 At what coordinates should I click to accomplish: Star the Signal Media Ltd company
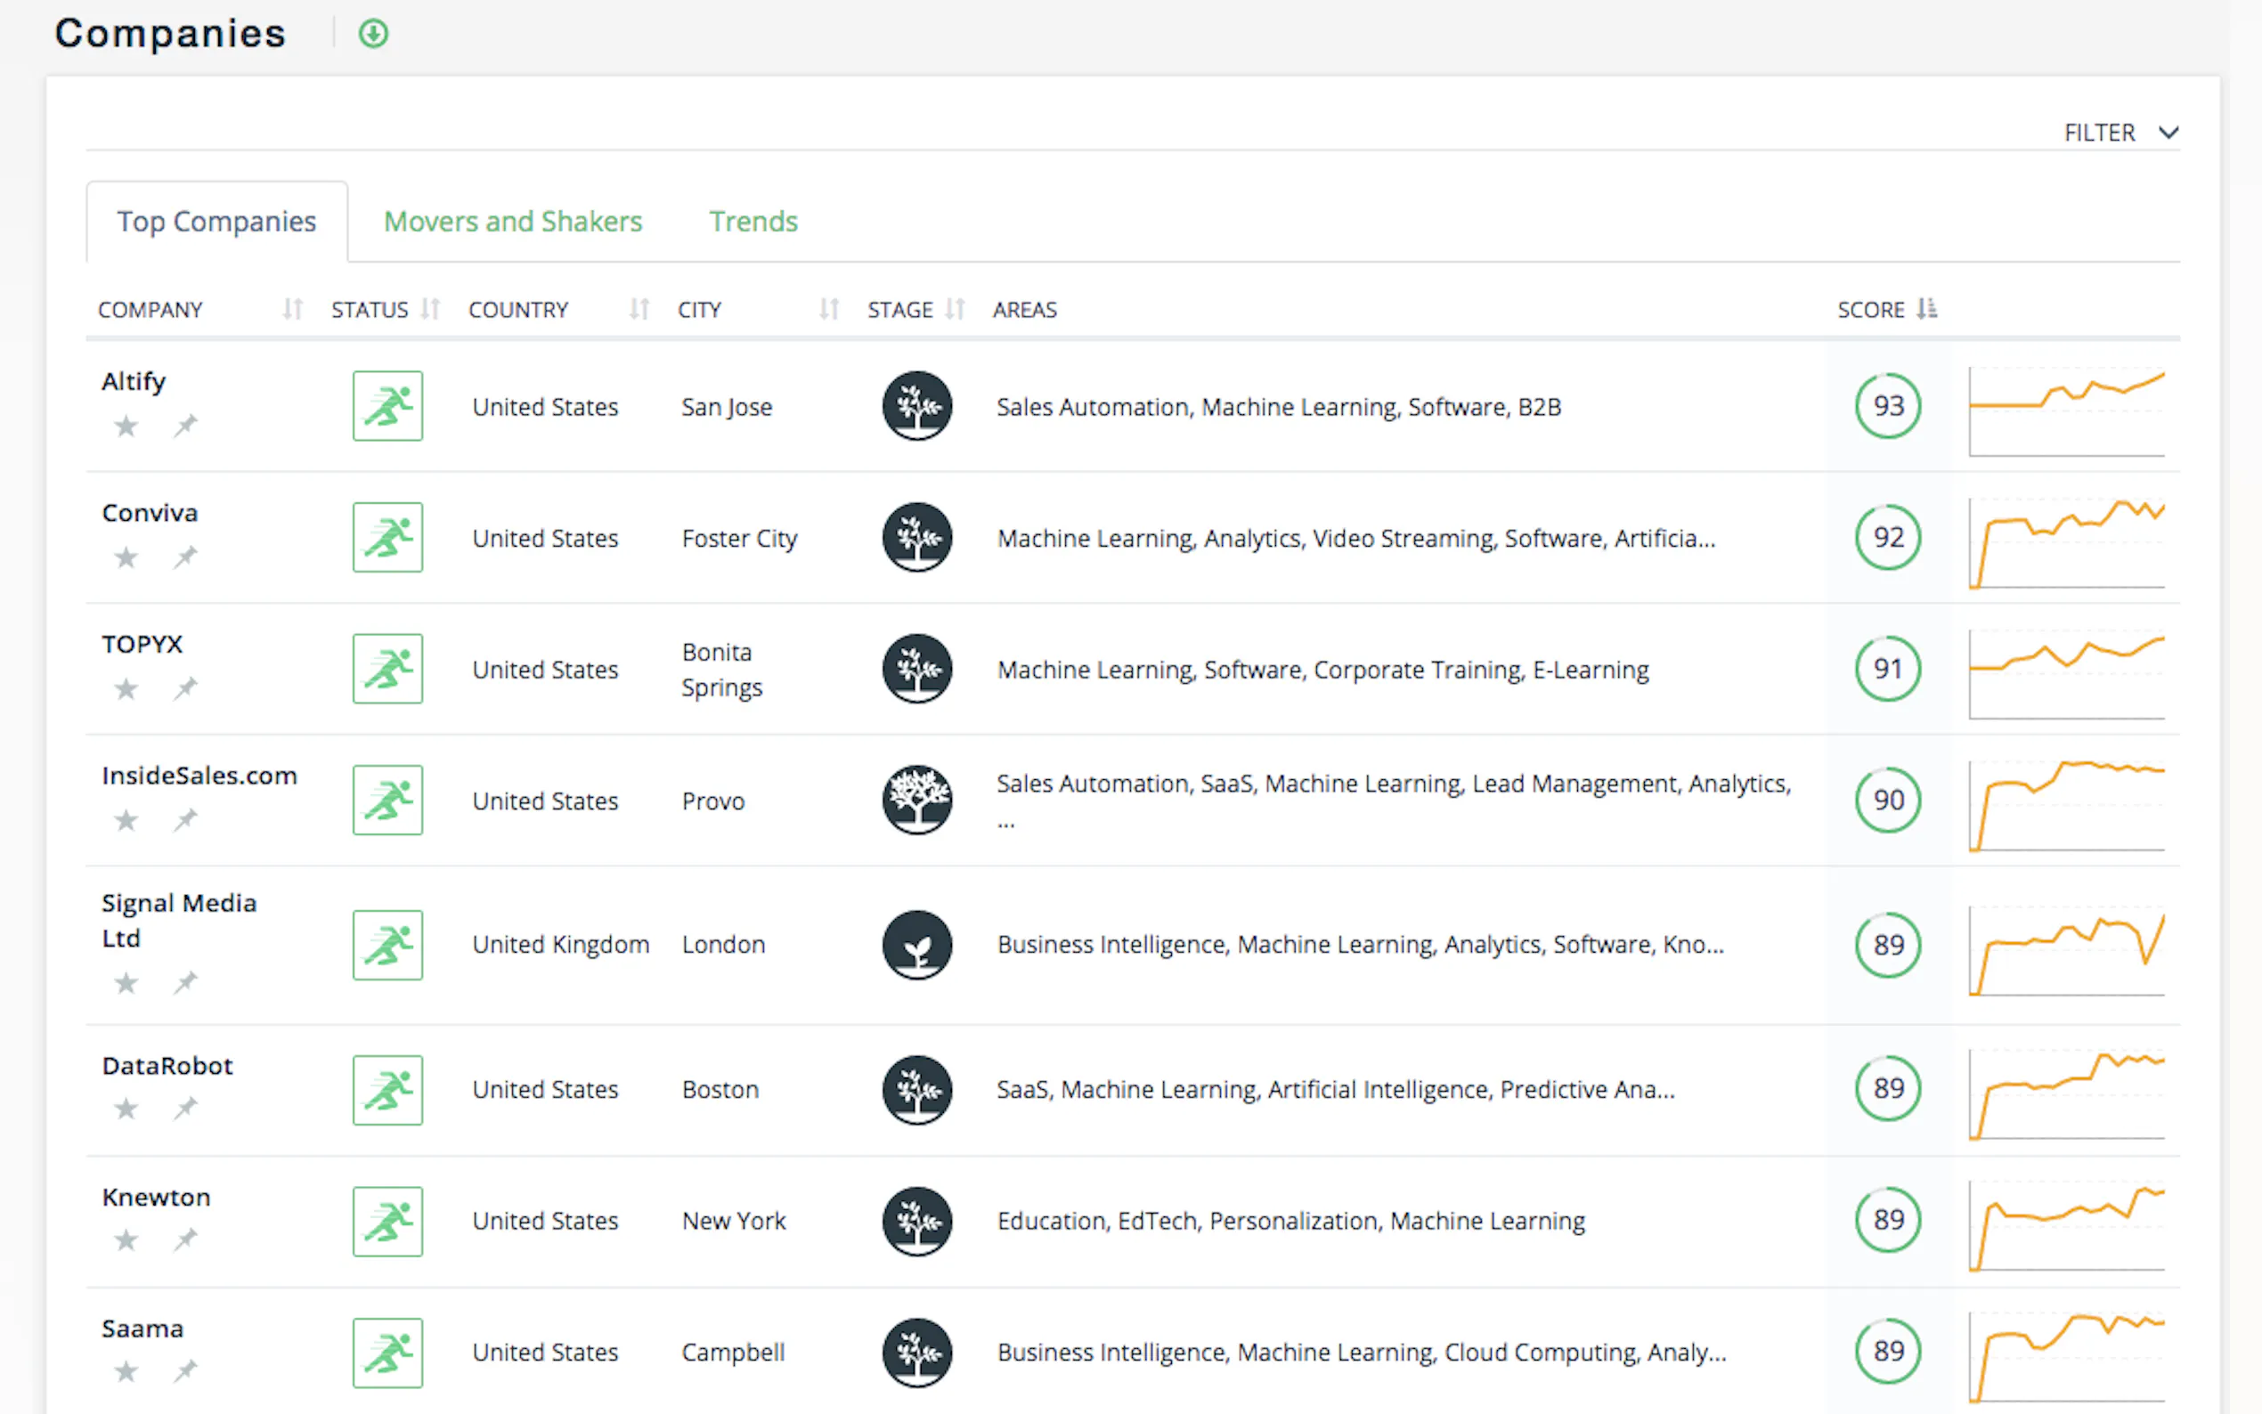click(x=126, y=983)
